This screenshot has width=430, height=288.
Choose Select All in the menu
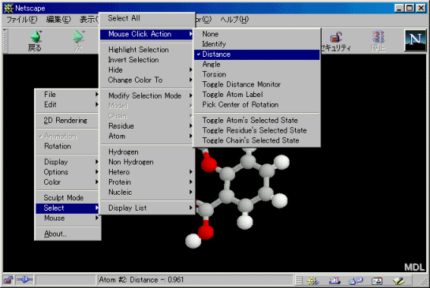pos(147,18)
